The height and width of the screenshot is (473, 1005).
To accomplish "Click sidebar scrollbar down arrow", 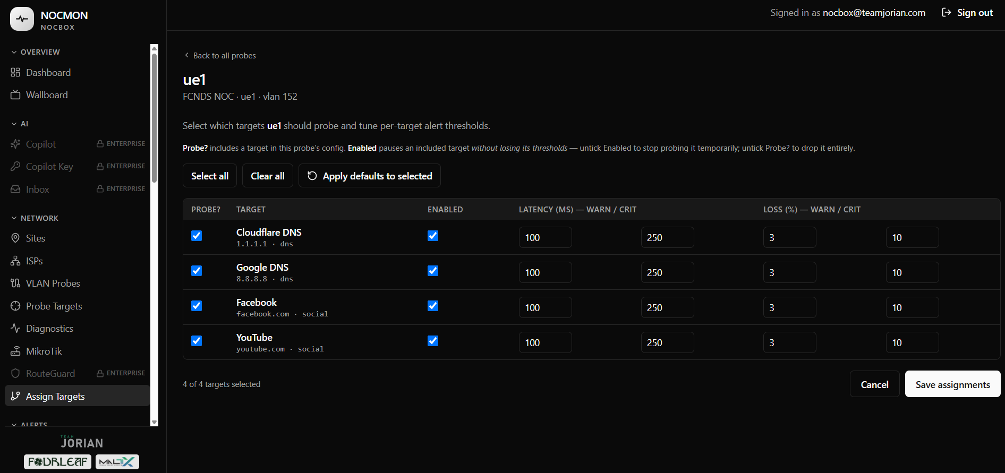I will point(155,422).
